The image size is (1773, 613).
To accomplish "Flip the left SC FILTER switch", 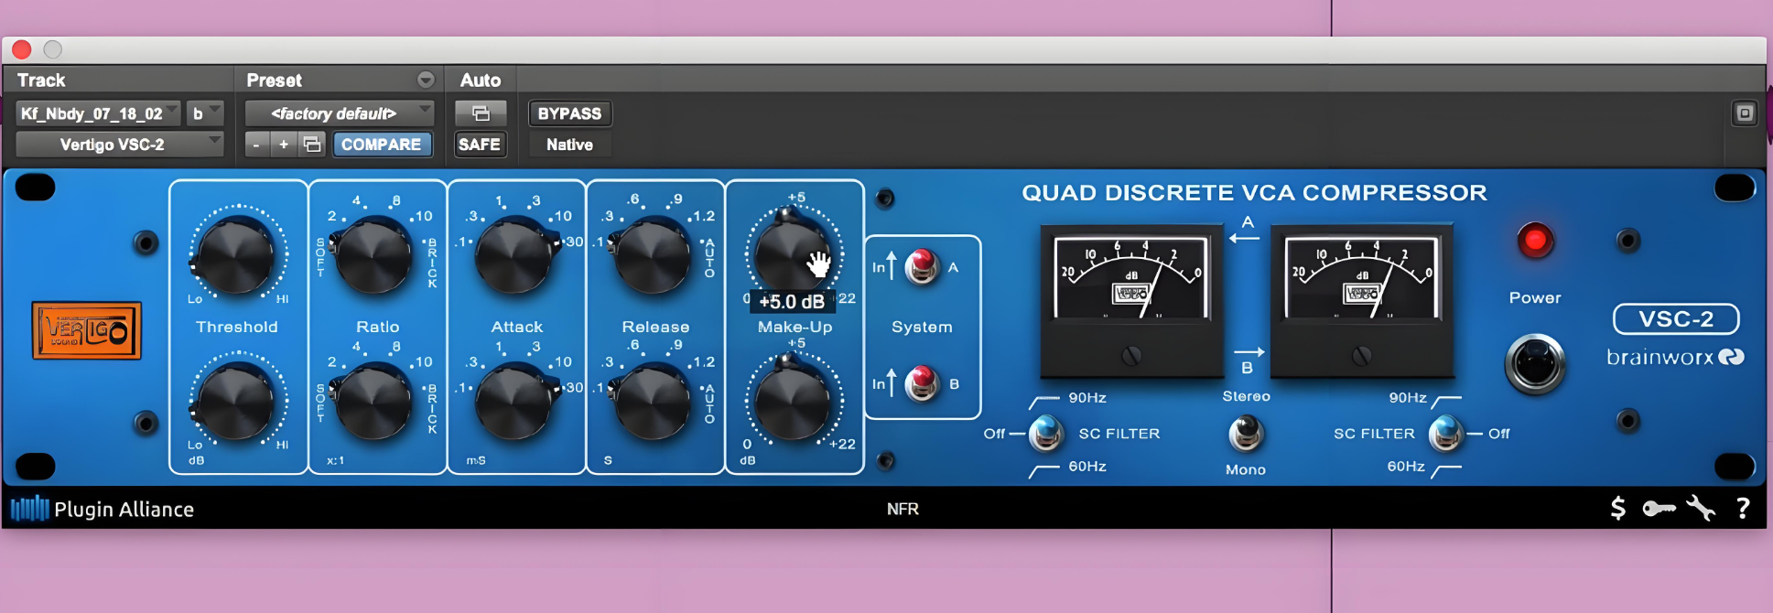I will click(1045, 433).
